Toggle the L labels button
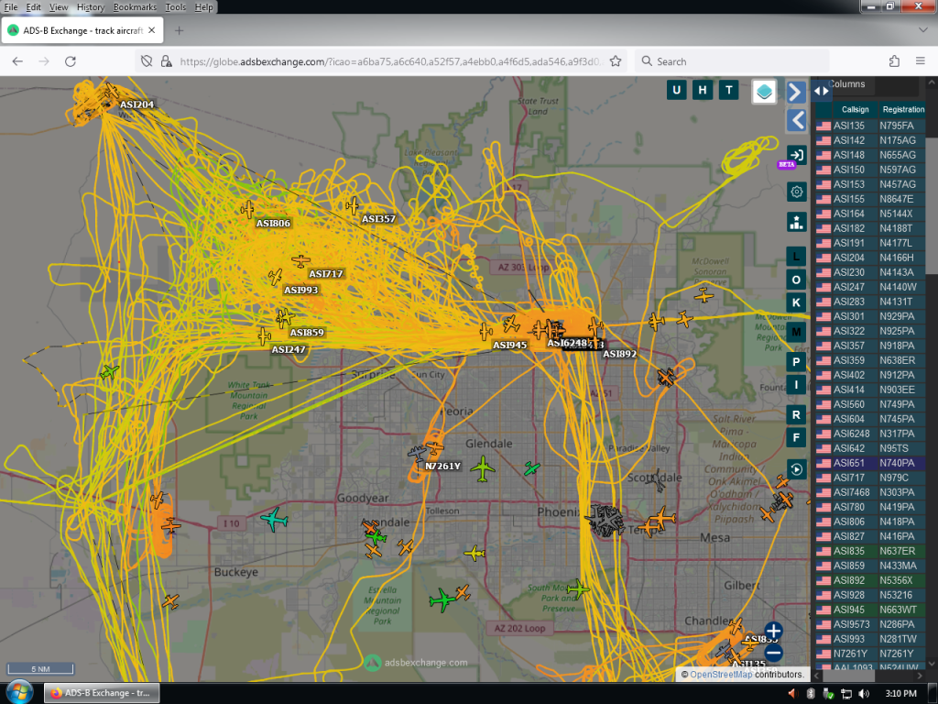This screenshot has height=704, width=938. [796, 257]
